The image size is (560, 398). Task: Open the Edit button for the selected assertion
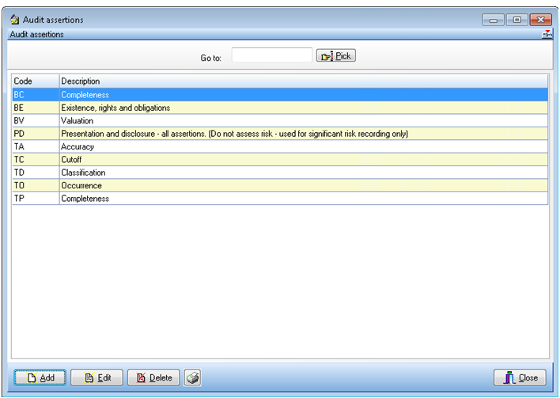point(96,377)
